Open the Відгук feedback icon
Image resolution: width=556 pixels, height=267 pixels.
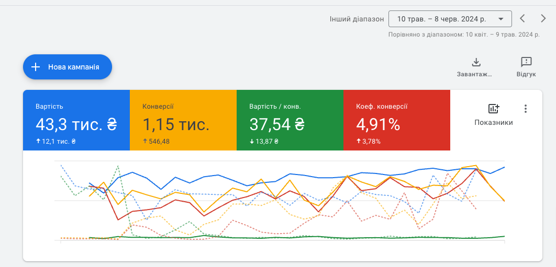tap(526, 63)
